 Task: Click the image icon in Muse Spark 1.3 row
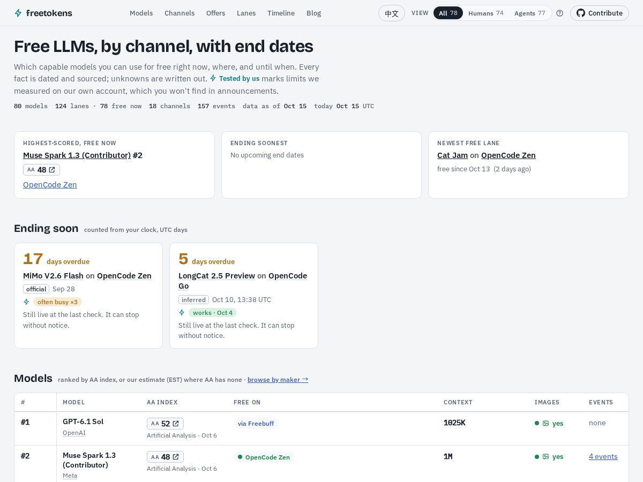tap(545, 457)
